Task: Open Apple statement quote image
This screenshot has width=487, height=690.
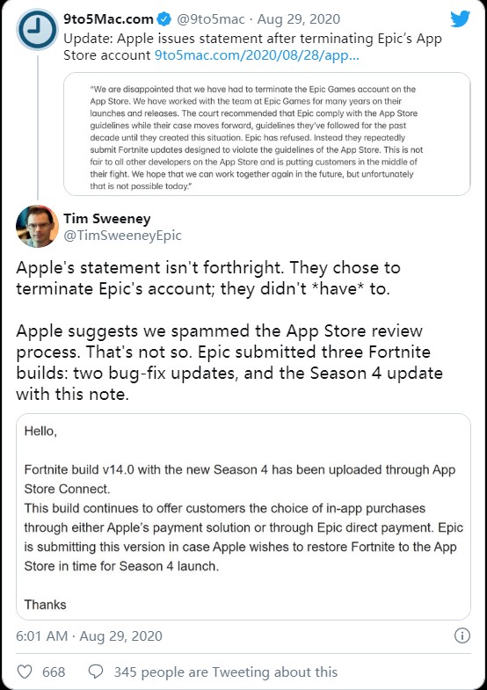Action: pos(267,134)
